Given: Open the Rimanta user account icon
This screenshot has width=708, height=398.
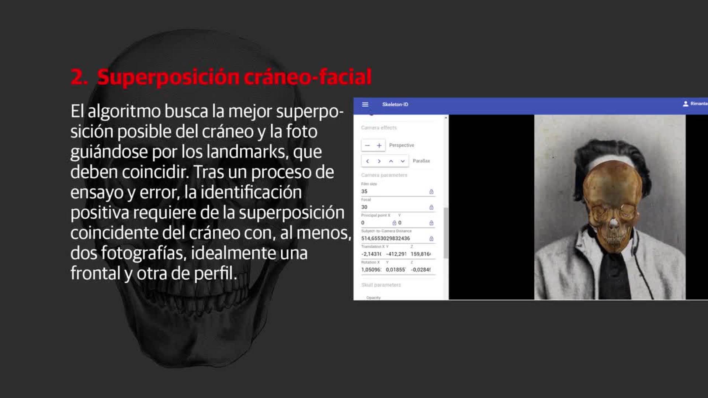Looking at the screenshot, I should click(x=686, y=104).
